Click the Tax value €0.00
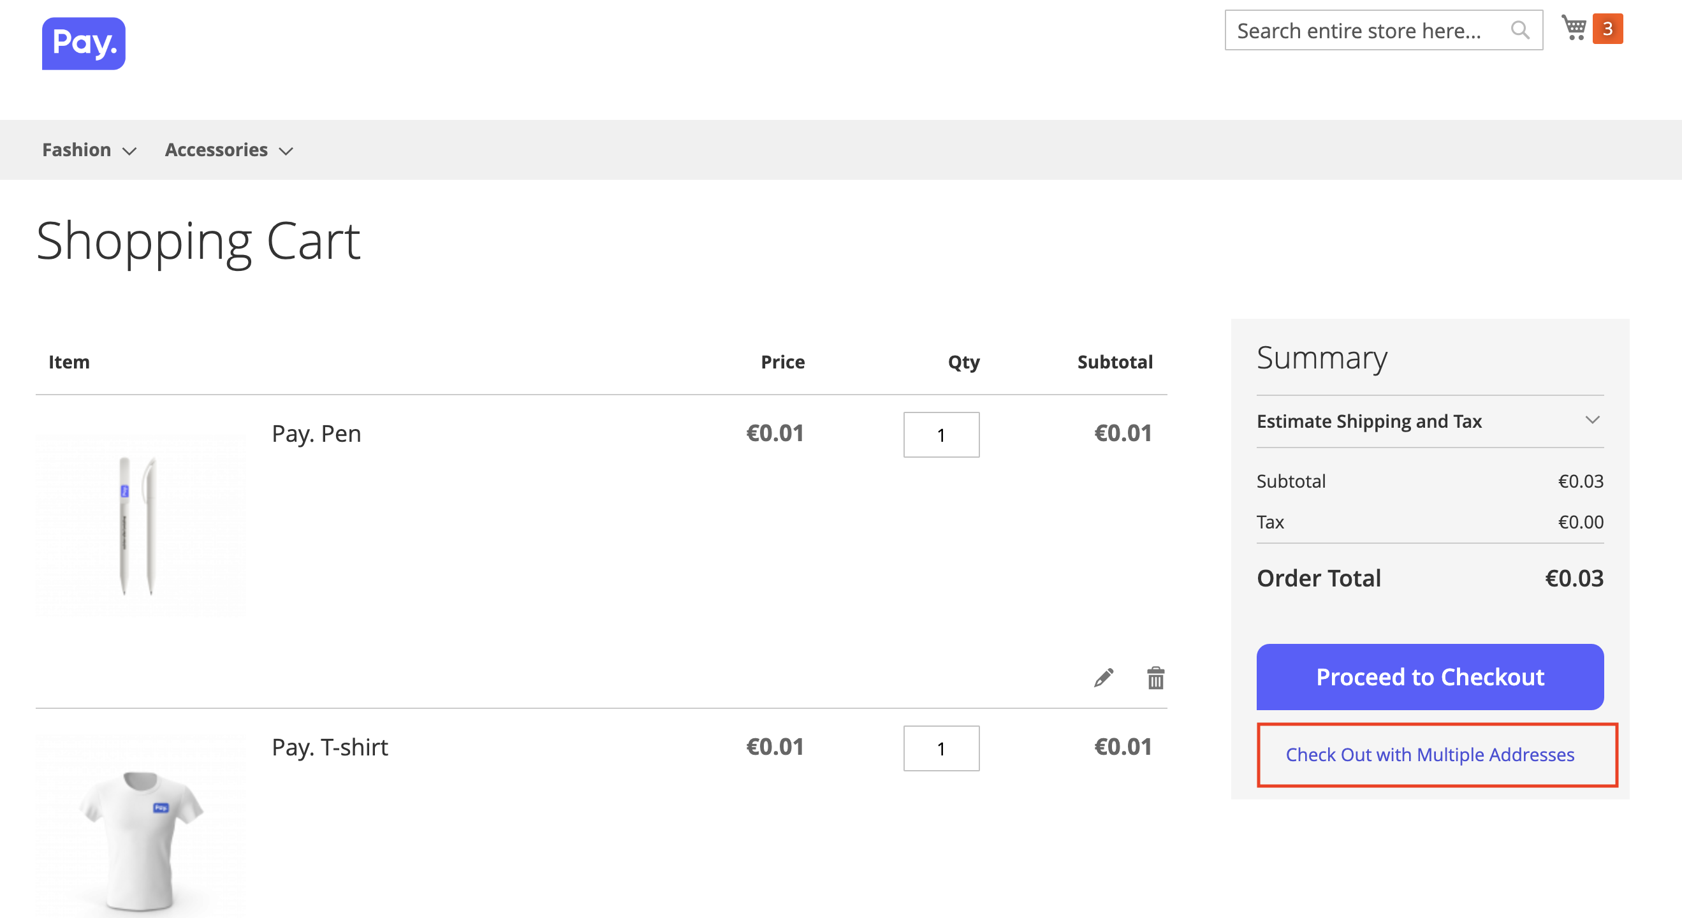The width and height of the screenshot is (1682, 918). tap(1581, 522)
